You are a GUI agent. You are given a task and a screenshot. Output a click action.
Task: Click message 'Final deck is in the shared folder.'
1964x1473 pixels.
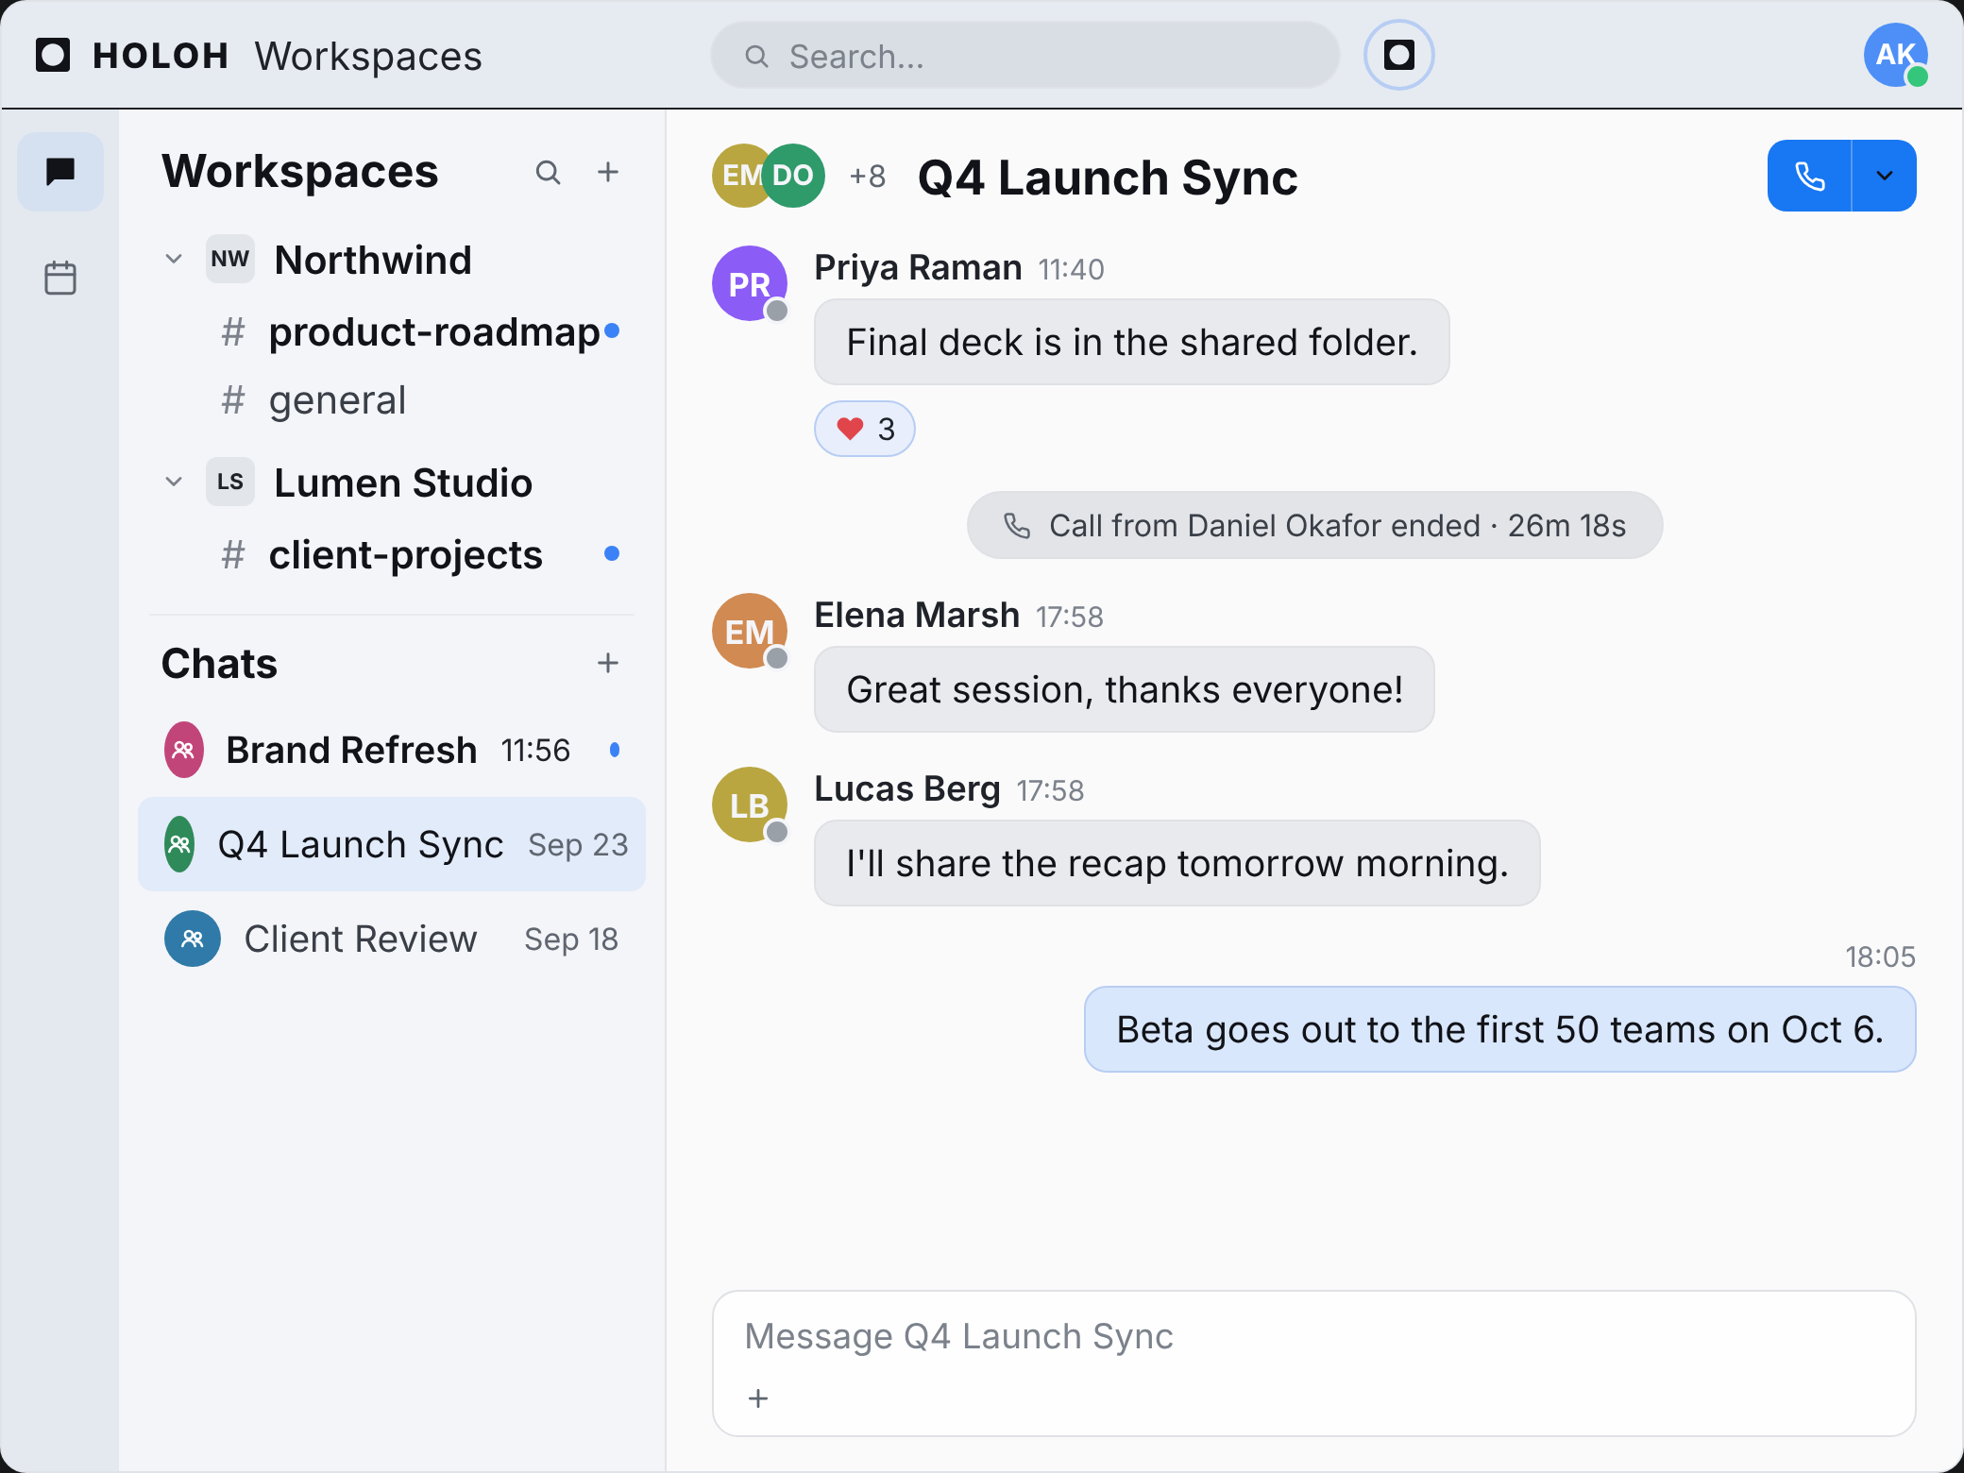click(1132, 342)
